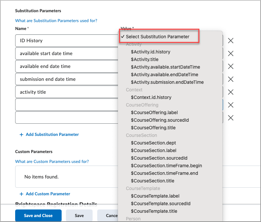Delete the available start date time row

point(231,53)
